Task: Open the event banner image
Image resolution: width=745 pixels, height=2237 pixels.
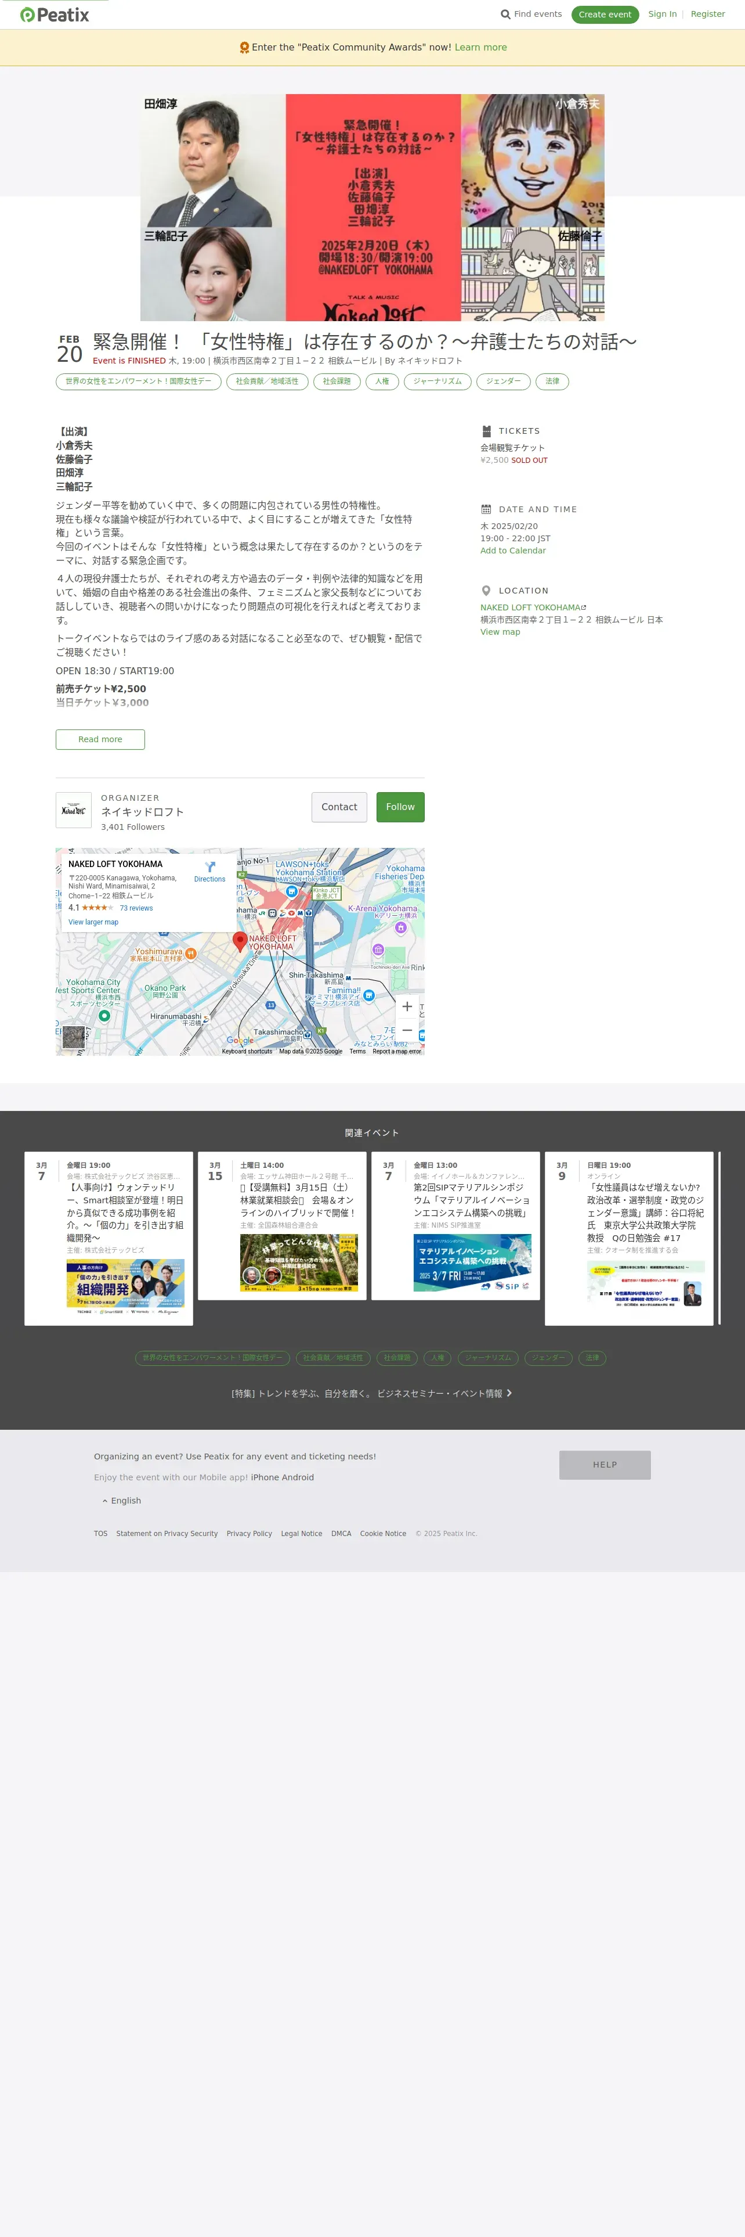Action: 372,207
